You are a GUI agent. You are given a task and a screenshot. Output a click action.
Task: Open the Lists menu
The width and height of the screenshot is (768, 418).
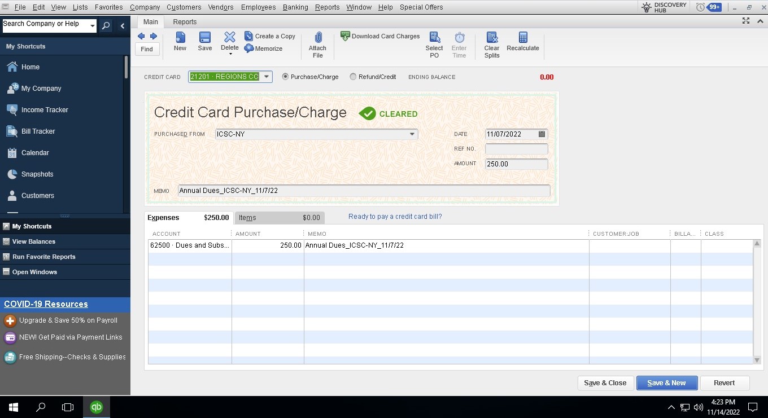(x=80, y=7)
